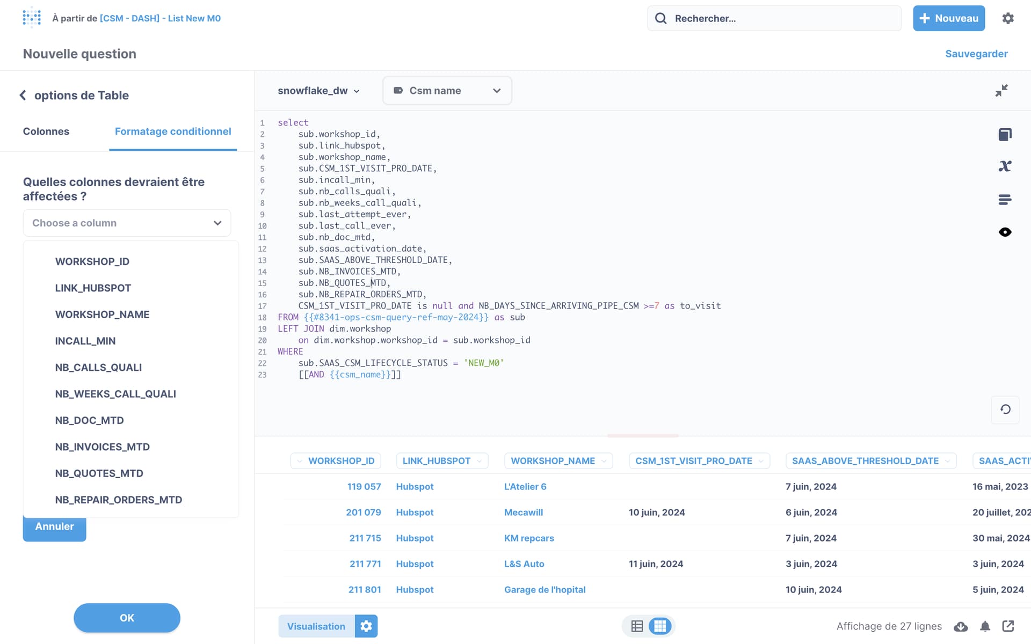The height and width of the screenshot is (644, 1031).
Task: Open the Choose a column dropdown
Action: click(x=127, y=223)
